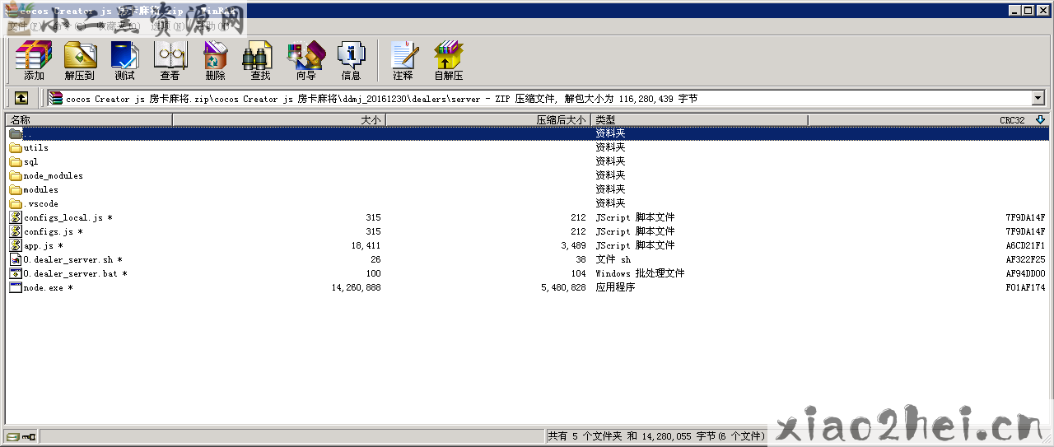Click the sql folder icon

click(x=16, y=161)
